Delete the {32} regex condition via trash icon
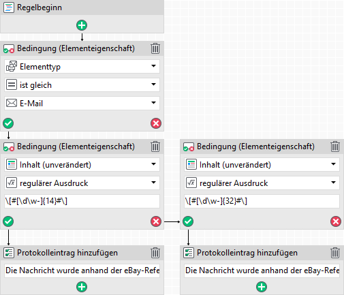Viewport: 344px width, 295px height. click(335, 146)
